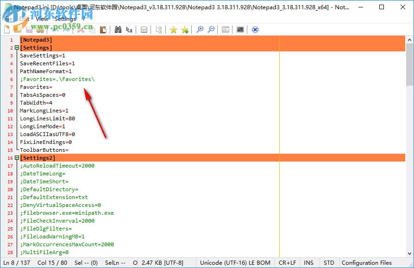Image resolution: width=414 pixels, height=268 pixels.
Task: Click the ;DateTimeLong= line
Action: [x=43, y=174]
